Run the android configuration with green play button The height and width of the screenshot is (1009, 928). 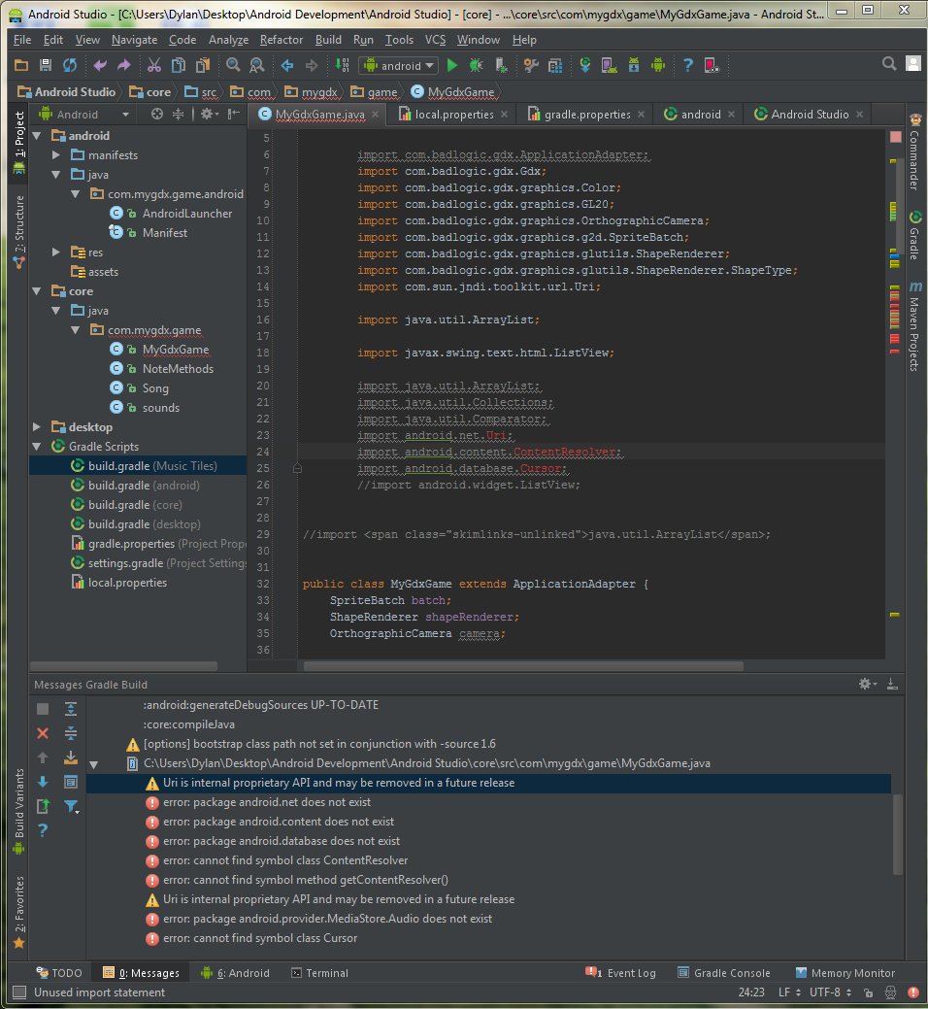(x=451, y=65)
